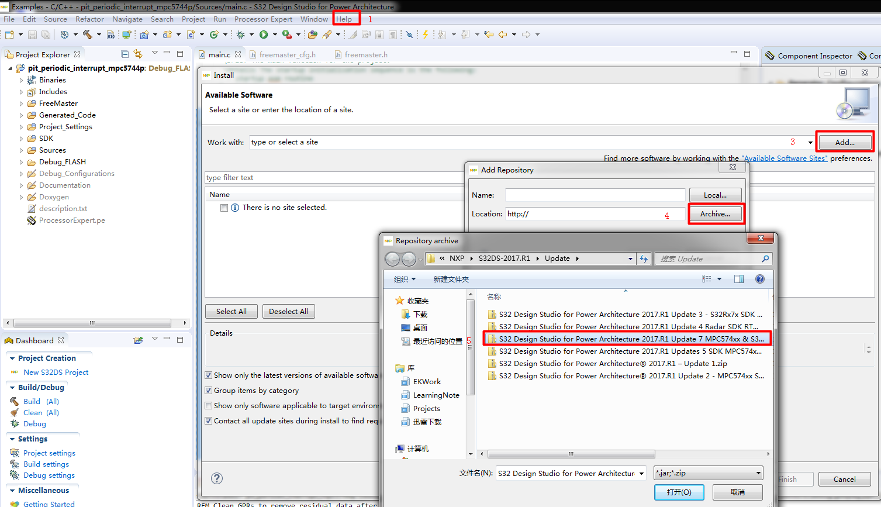
Task: Click the Name field in Add Repository
Action: [595, 195]
